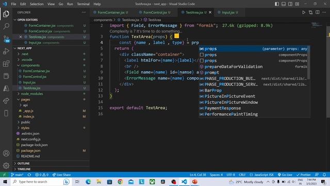Open the Explorer view in activity bar
Viewport: 330px width, 186px height.
pos(6,14)
